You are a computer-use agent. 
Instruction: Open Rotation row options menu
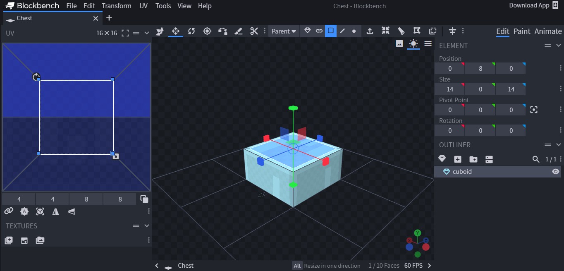tap(561, 130)
